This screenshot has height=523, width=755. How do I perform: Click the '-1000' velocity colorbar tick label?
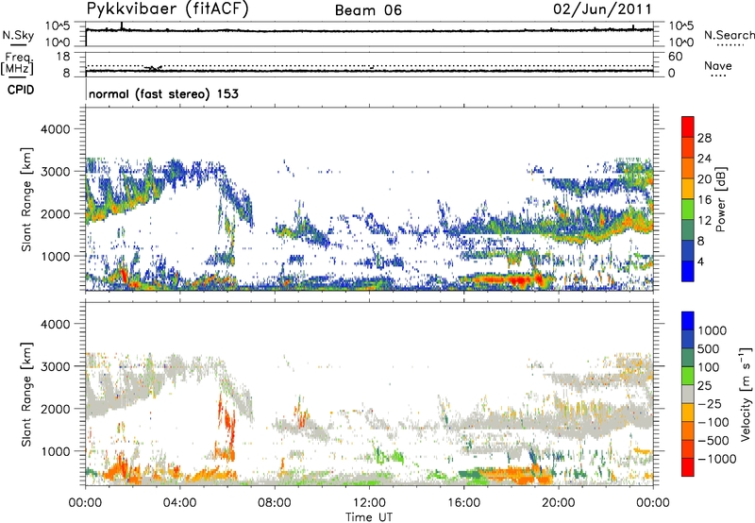point(717,459)
